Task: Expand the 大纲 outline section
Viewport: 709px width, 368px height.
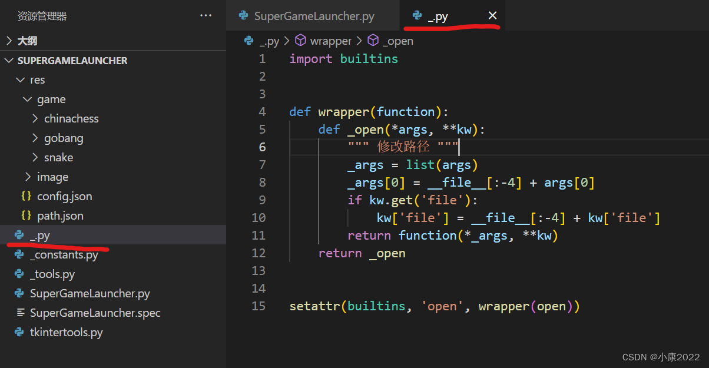Action: pos(113,41)
